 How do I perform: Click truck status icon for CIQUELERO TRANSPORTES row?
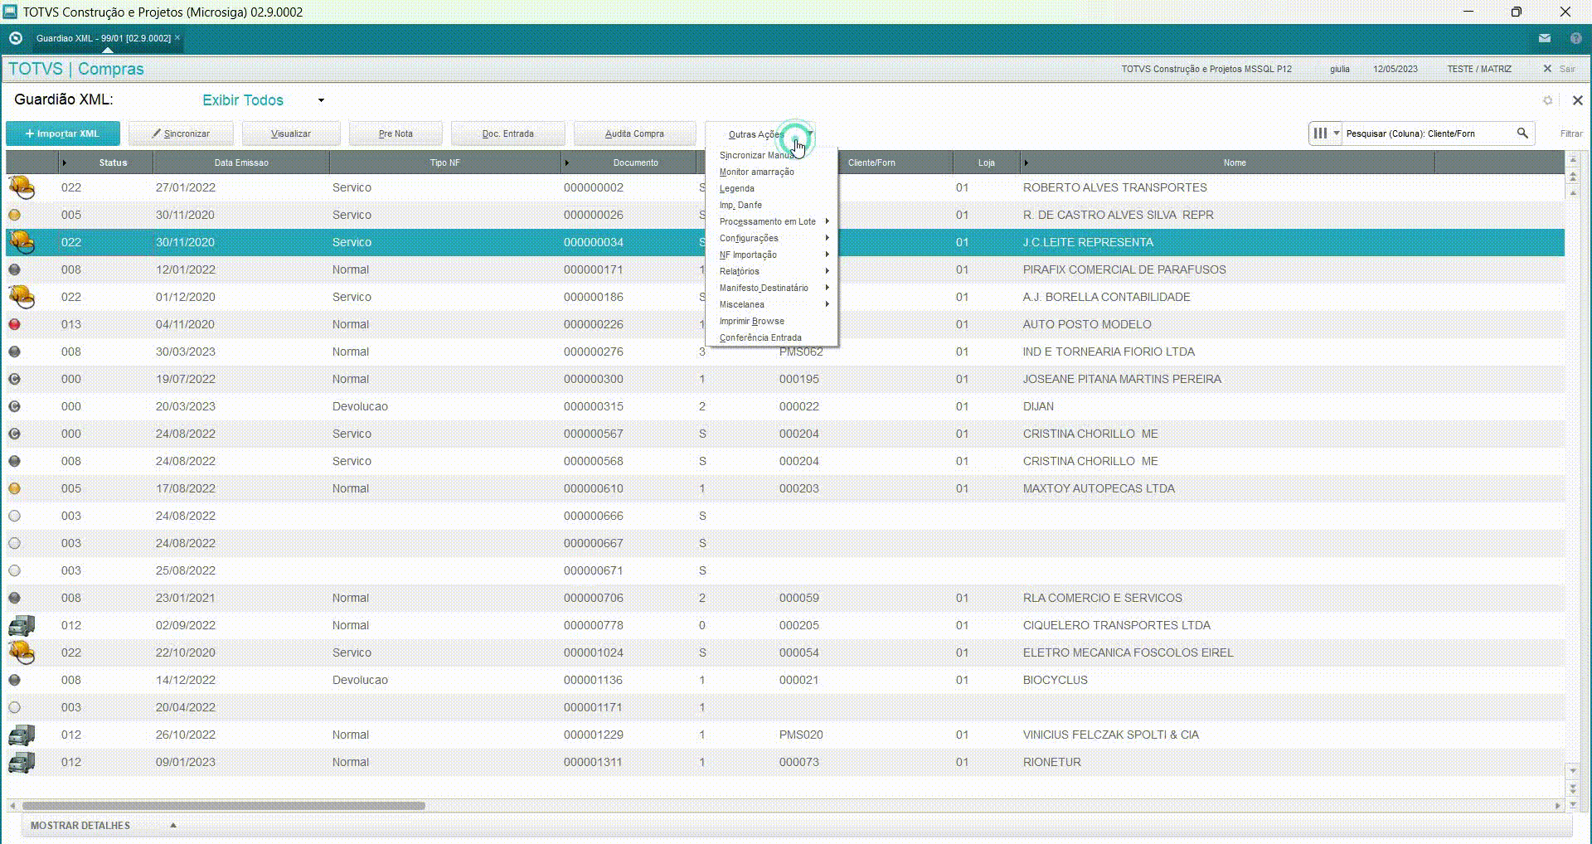[22, 625]
